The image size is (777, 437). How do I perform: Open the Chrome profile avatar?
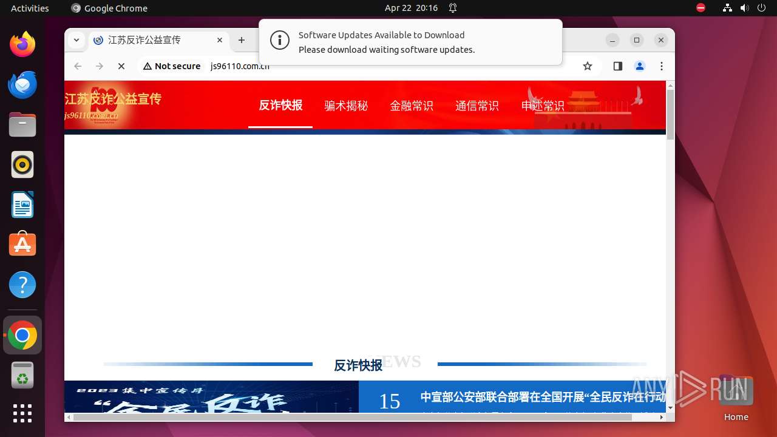pyautogui.click(x=640, y=66)
